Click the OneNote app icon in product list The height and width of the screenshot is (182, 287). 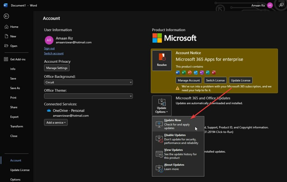coord(202,73)
